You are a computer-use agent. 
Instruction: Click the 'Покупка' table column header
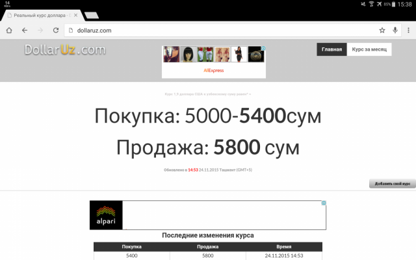pyautogui.click(x=131, y=246)
